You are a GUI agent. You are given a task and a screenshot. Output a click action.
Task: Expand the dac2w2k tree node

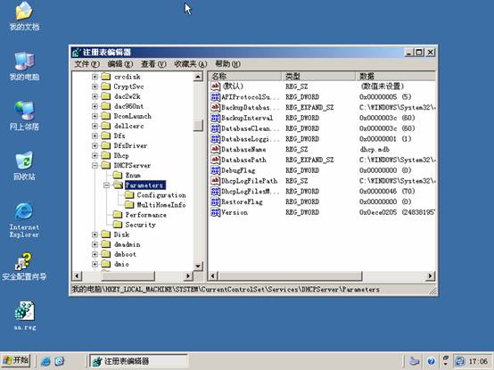(95, 96)
